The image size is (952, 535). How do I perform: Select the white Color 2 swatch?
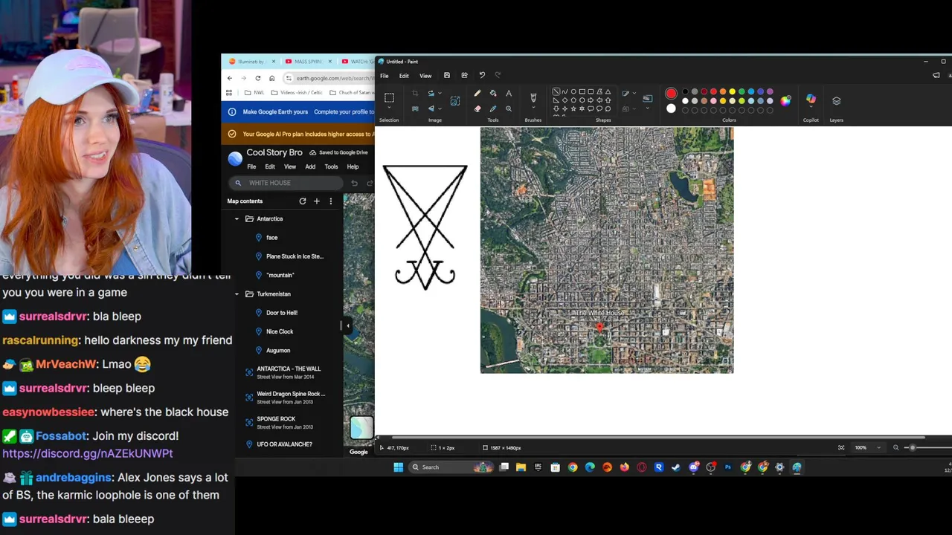click(671, 108)
